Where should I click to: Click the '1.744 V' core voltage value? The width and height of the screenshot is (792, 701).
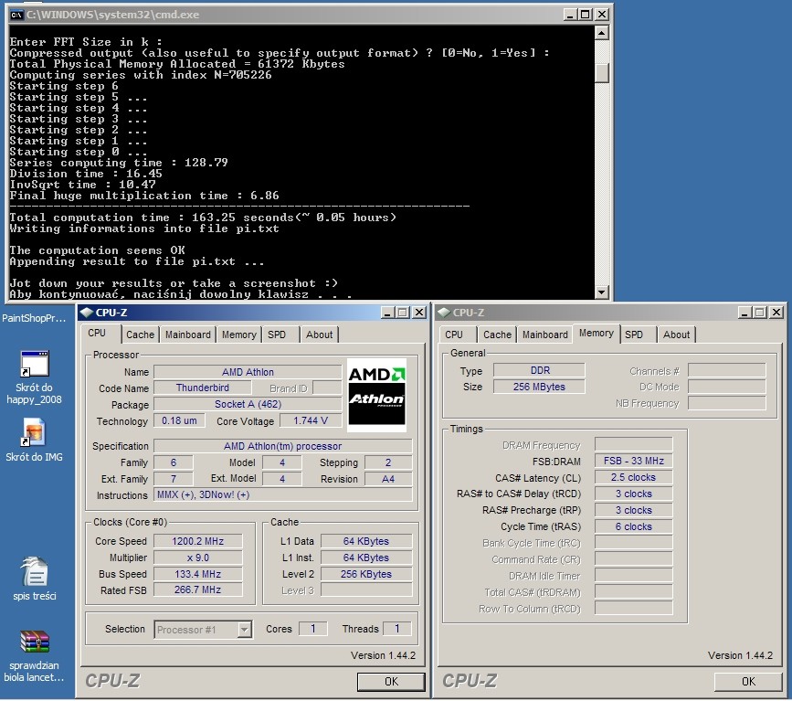(x=311, y=420)
